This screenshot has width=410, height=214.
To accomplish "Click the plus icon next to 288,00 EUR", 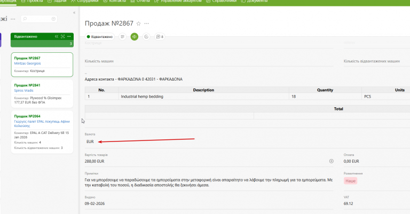I will coord(332,161).
